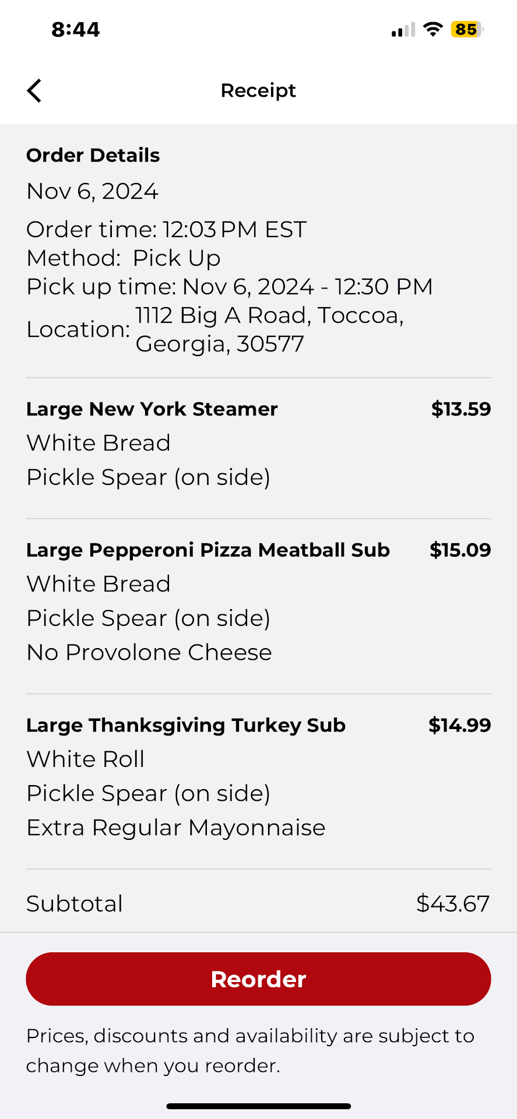Tap the back arrow icon

[x=34, y=91]
